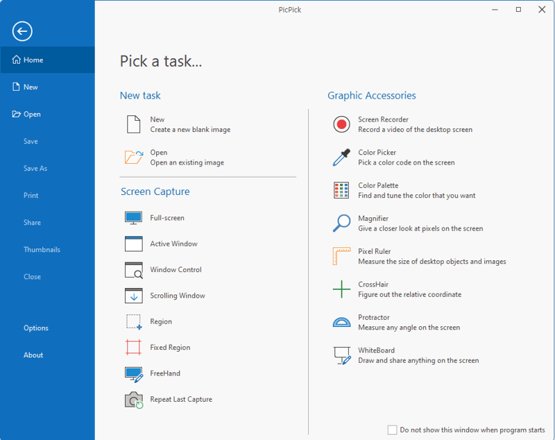Click 'Figure out the relative coordinate' text

[409, 294]
